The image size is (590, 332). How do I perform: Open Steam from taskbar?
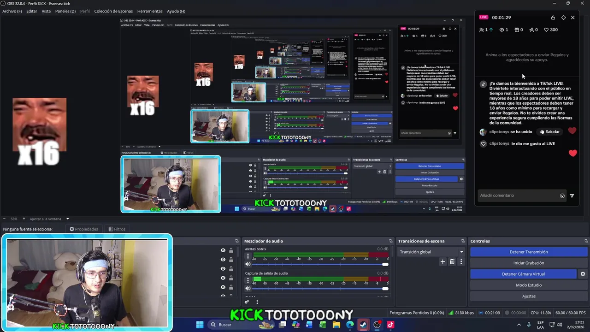tap(363, 325)
